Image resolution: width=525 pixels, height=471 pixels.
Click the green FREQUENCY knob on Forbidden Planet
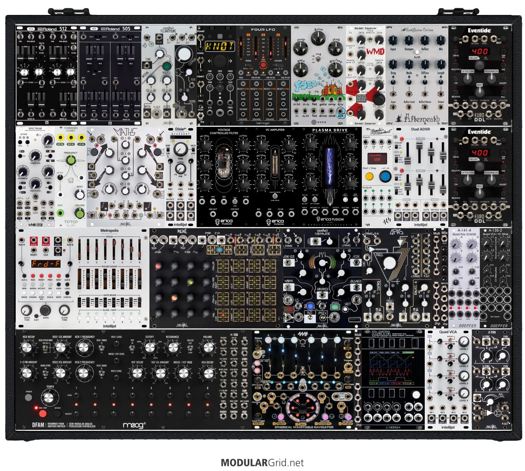(x=71, y=160)
